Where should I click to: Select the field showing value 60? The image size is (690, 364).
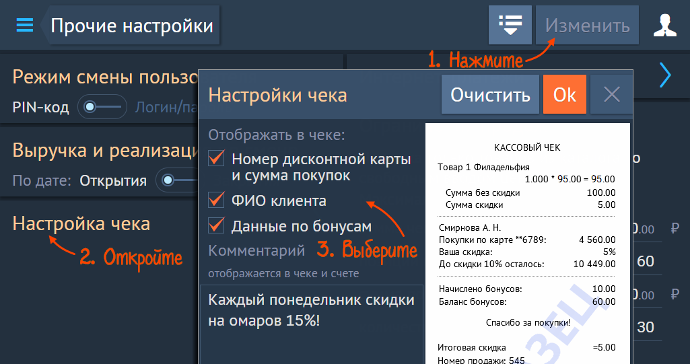[x=645, y=261]
